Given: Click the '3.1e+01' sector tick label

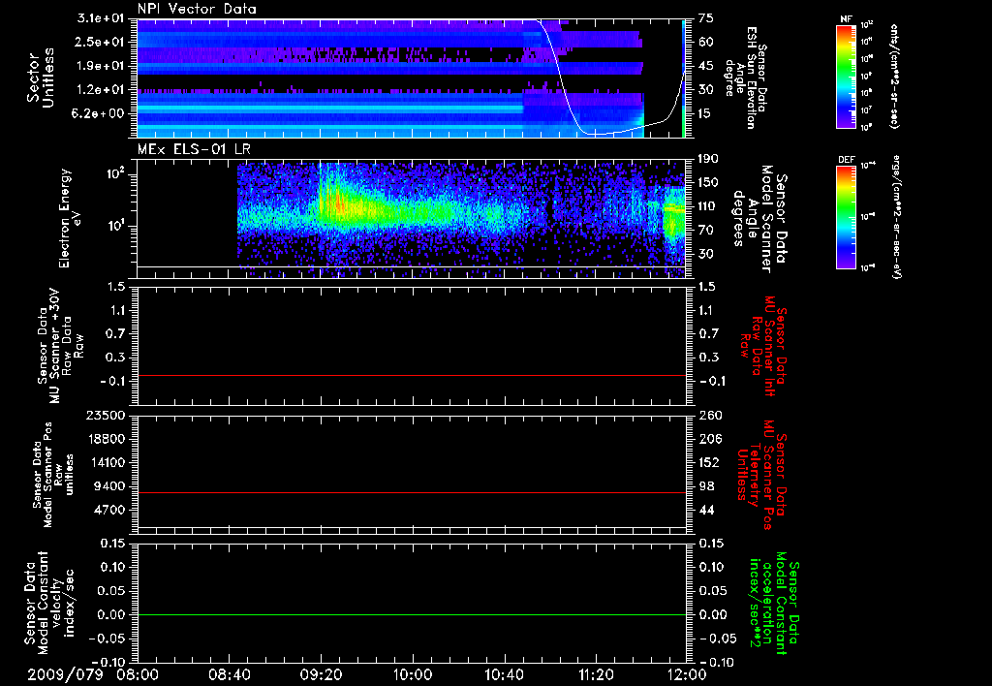Looking at the screenshot, I should click(101, 18).
